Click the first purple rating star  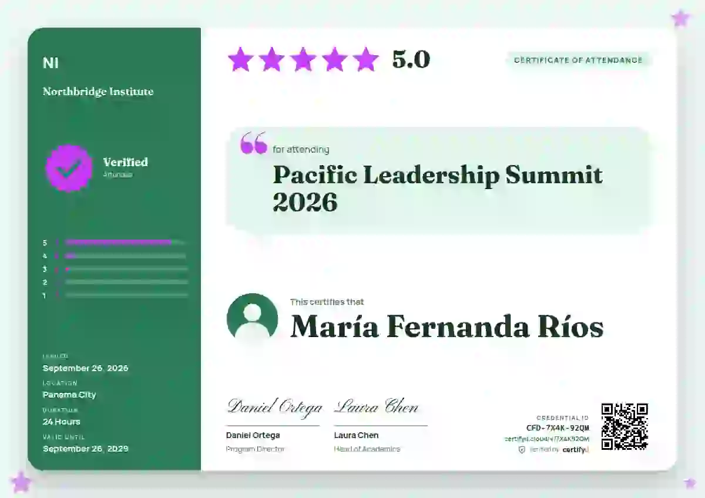point(240,59)
